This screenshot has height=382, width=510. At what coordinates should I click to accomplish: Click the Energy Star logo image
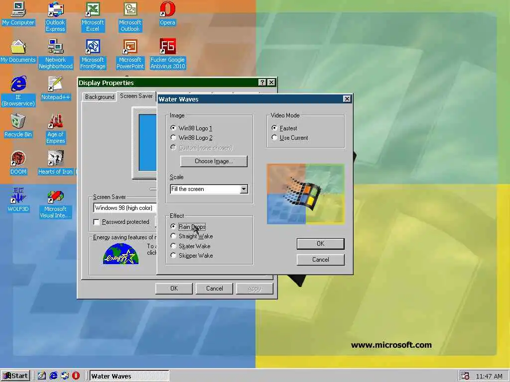(121, 254)
